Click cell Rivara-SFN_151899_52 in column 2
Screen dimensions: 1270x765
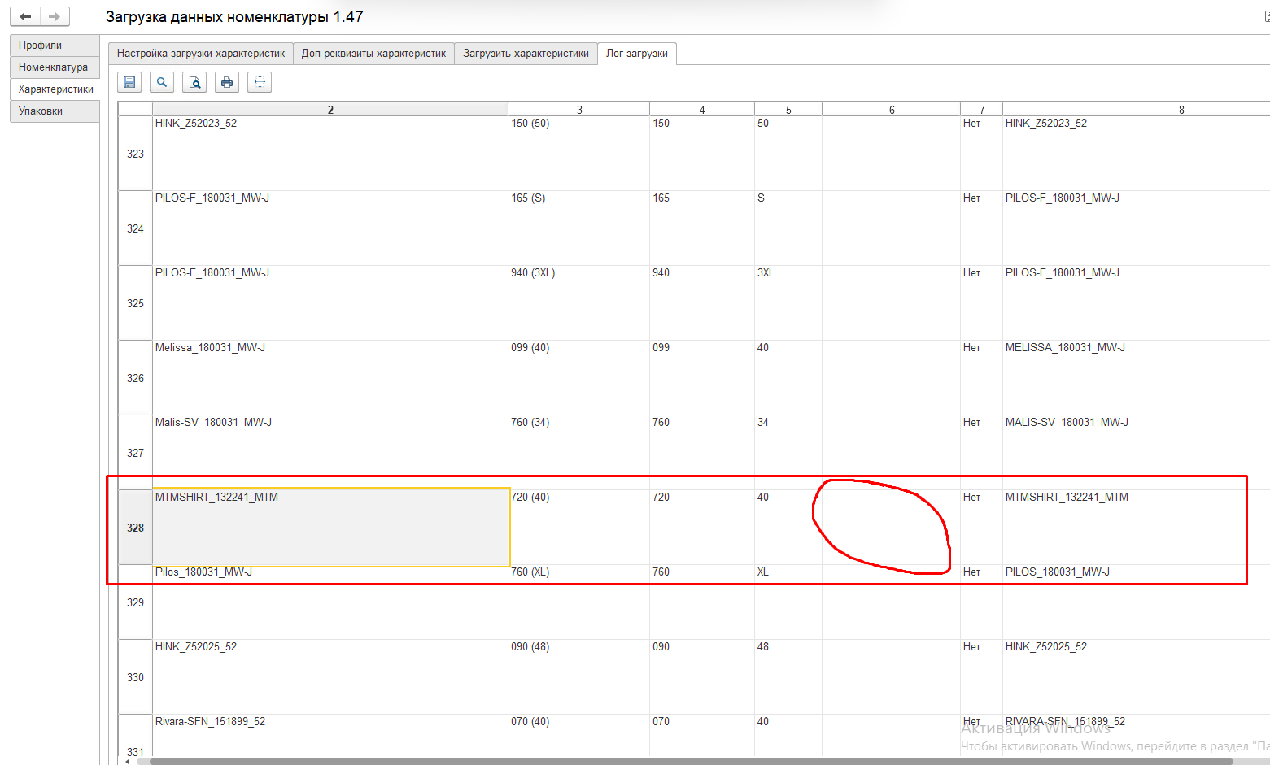point(330,737)
